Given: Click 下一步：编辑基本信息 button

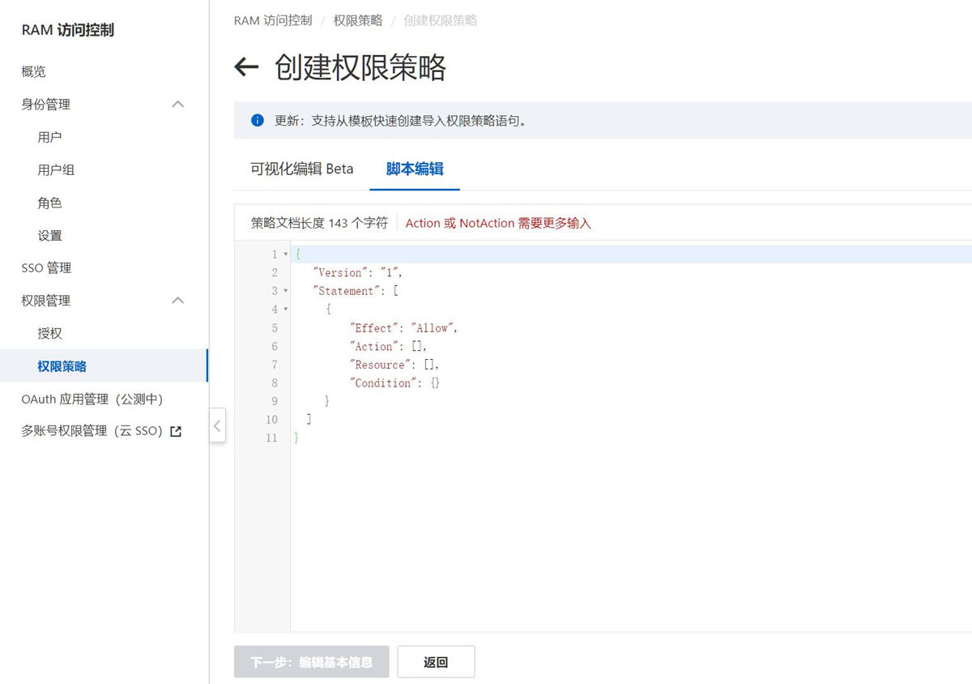Looking at the screenshot, I should [311, 662].
